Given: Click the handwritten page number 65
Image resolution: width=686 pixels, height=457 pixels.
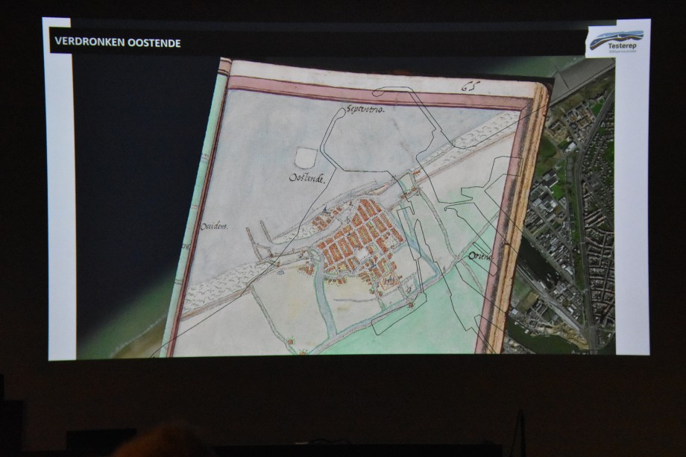Looking at the screenshot, I should click(471, 87).
